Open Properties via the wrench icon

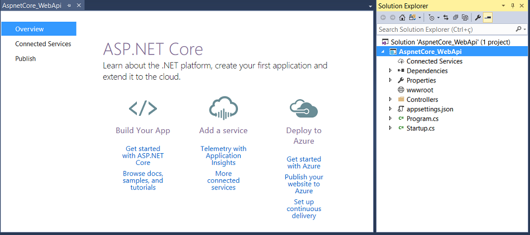(x=478, y=17)
